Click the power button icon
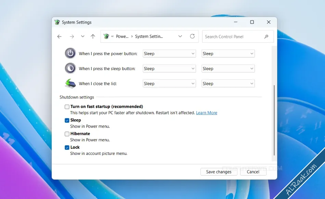 point(70,53)
